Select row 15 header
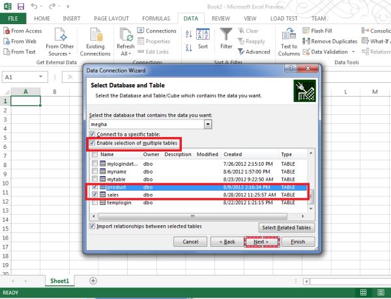Screen dimensions: 391x299 coord(5,228)
